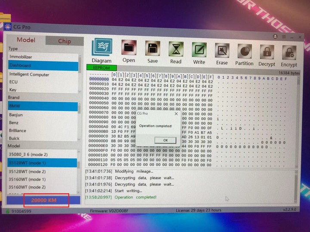The width and height of the screenshot is (310, 232).
Task: Click the CG Pro title logo
Action: (8, 27)
